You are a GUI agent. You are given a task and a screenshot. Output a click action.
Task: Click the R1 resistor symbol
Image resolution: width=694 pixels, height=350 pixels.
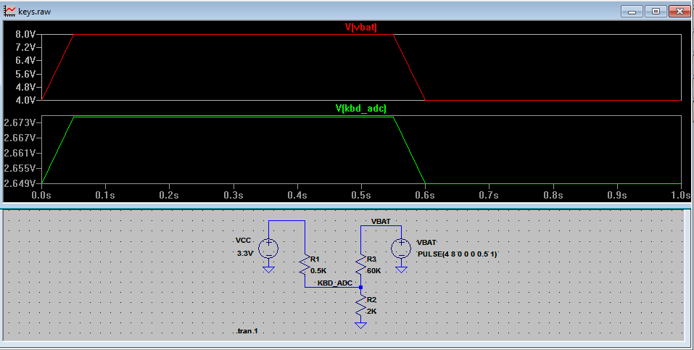[x=305, y=264]
